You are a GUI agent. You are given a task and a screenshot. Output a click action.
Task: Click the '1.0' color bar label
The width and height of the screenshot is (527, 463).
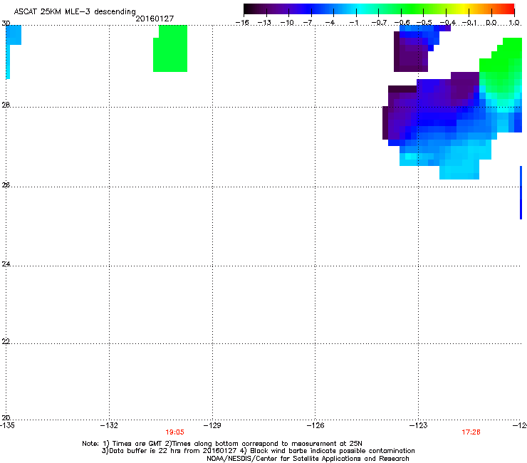pos(514,23)
